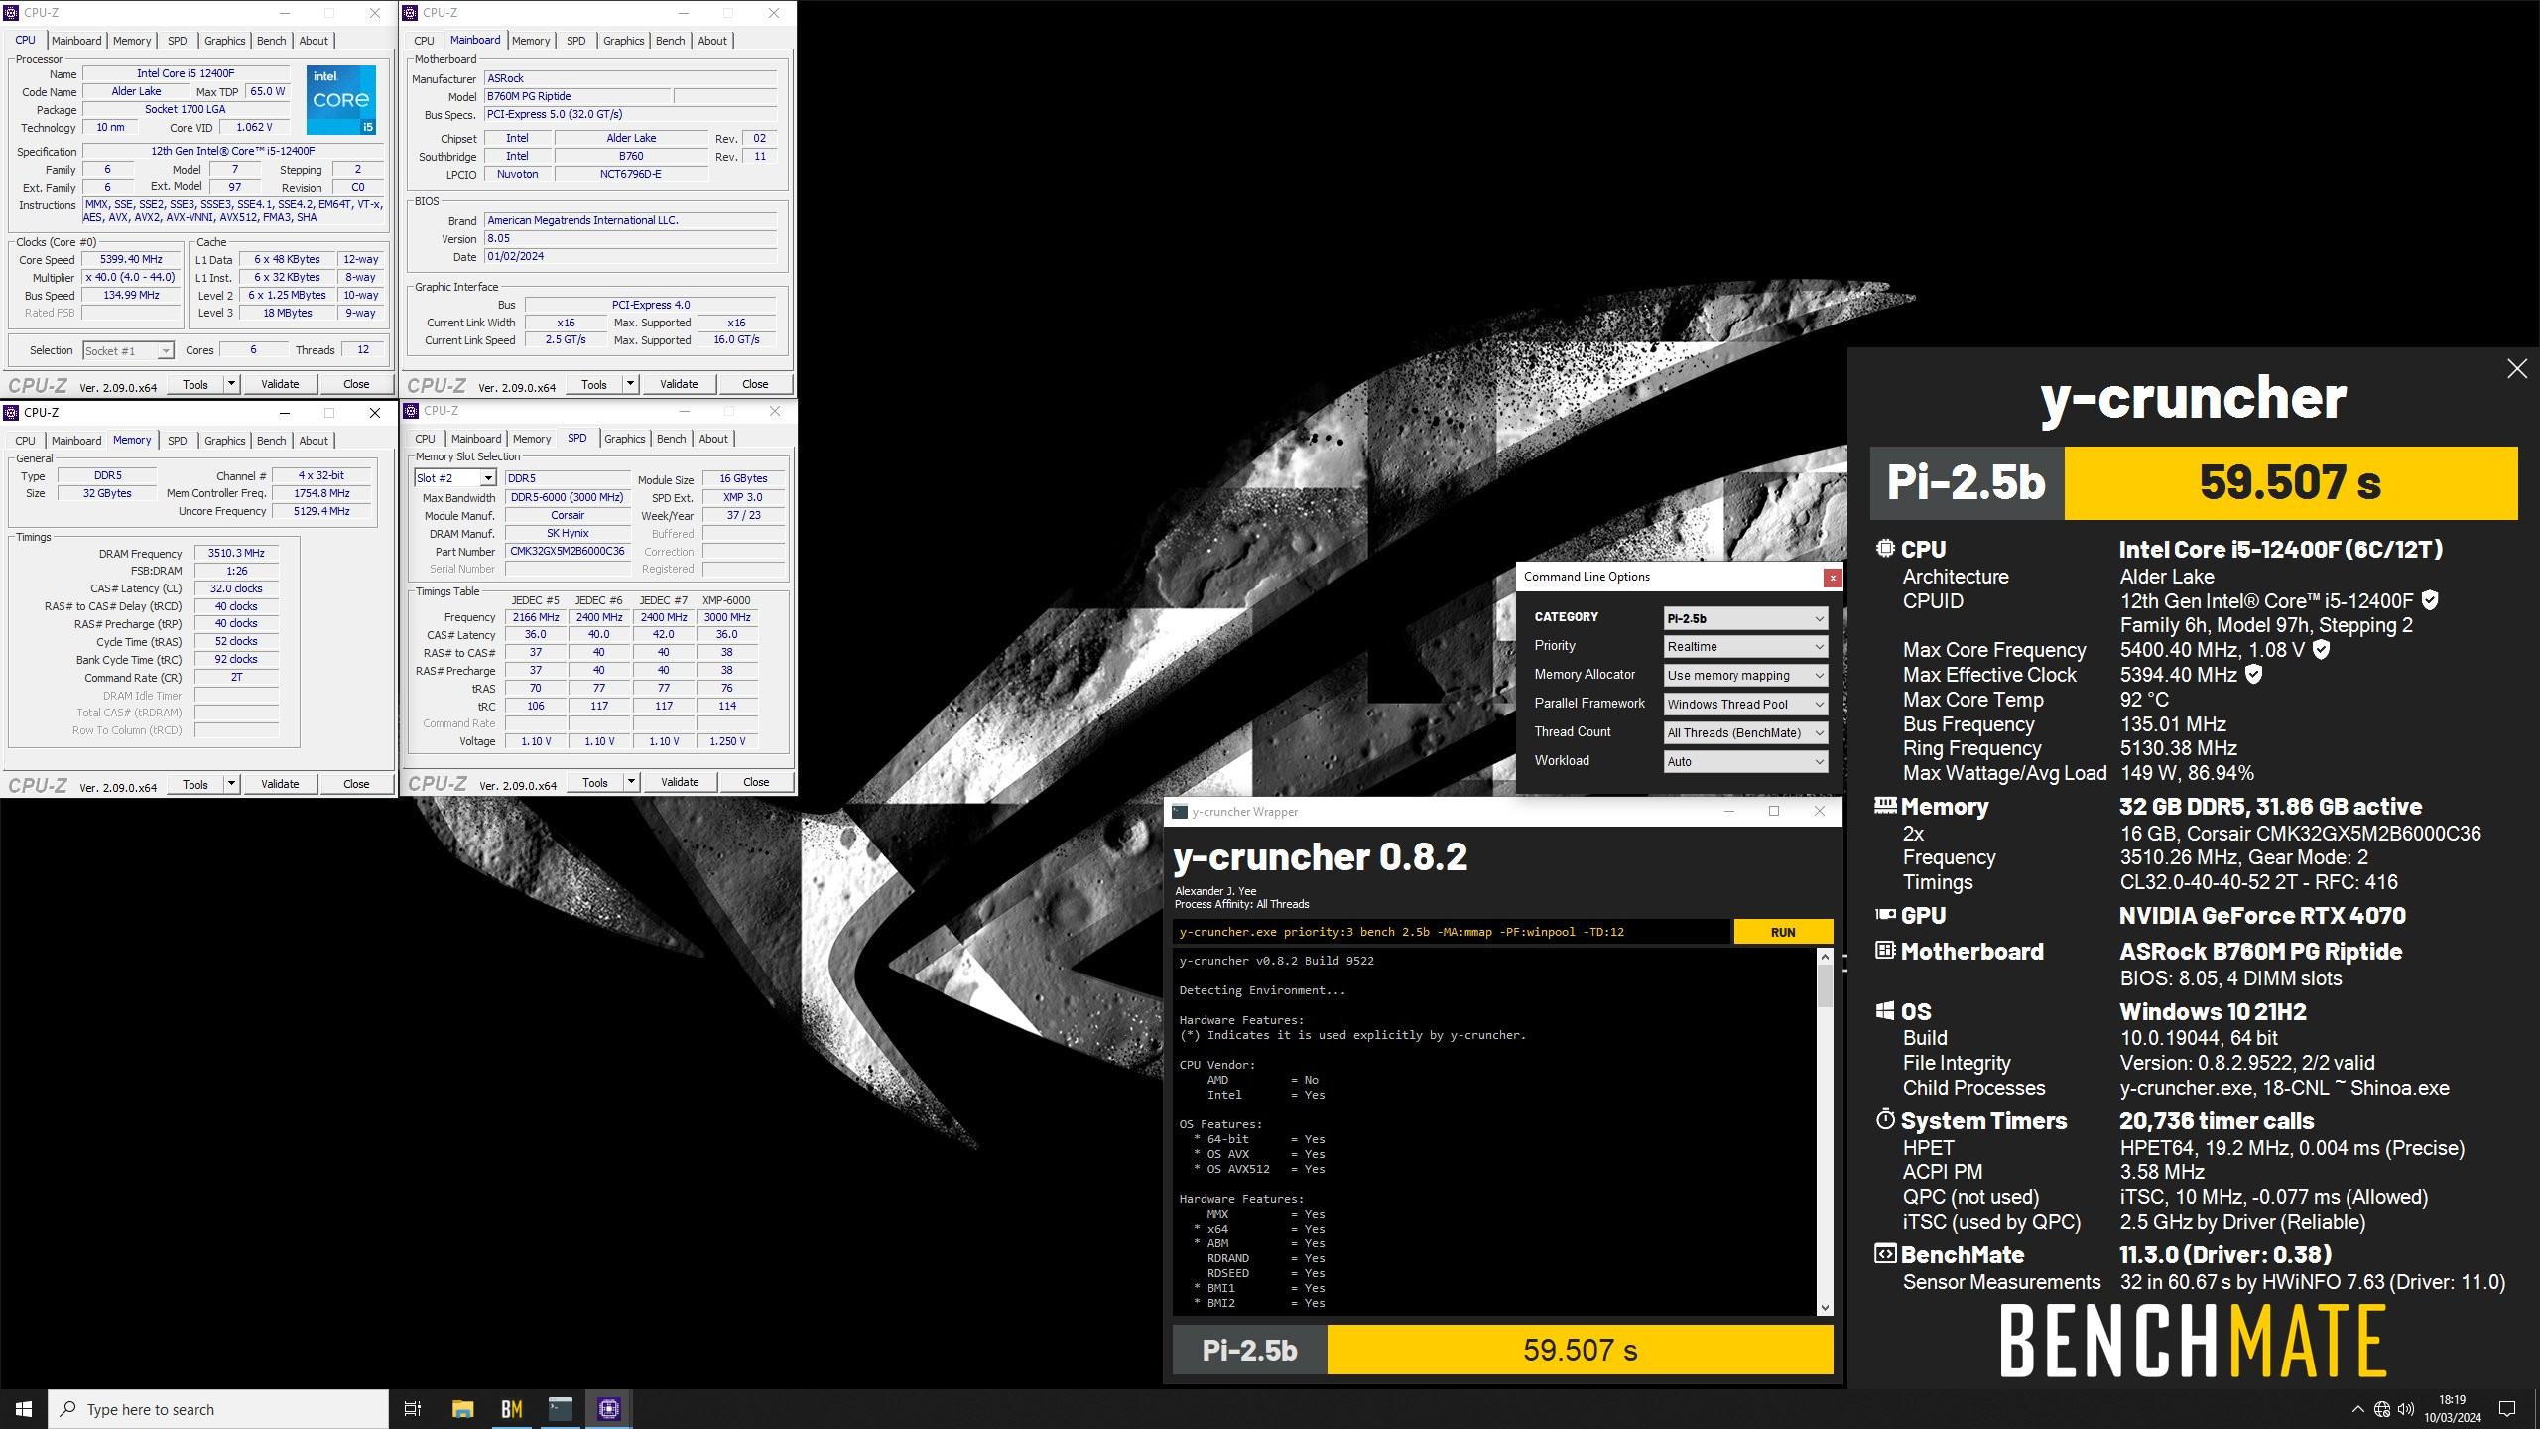Click Tools button in CPU-Z SPD window
2540x1429 pixels.
click(595, 782)
